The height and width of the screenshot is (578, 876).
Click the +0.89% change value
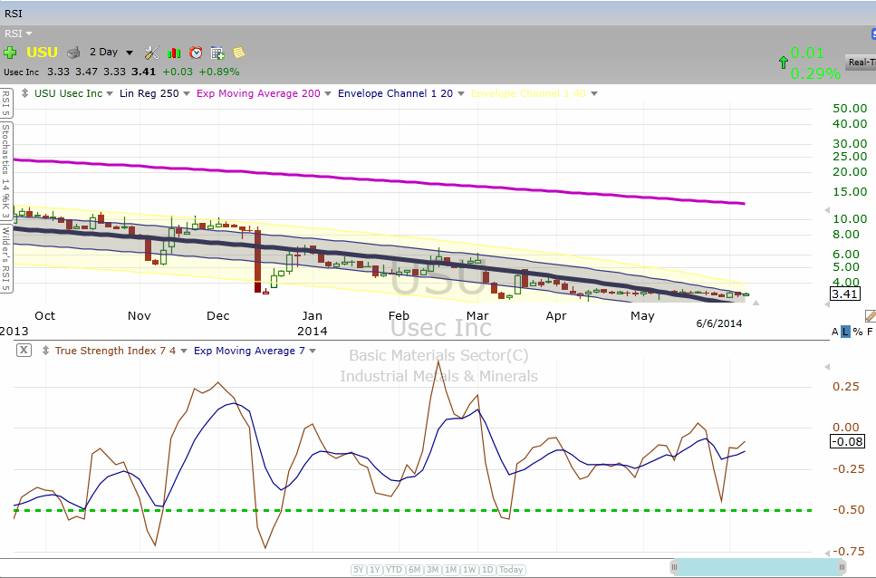point(219,72)
